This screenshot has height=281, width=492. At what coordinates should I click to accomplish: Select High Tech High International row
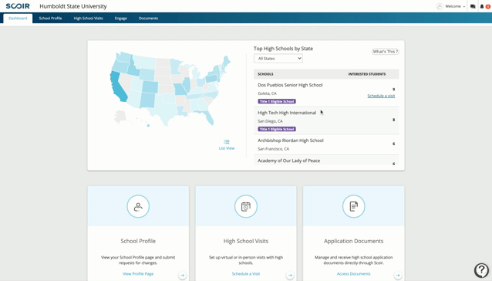pyautogui.click(x=326, y=120)
